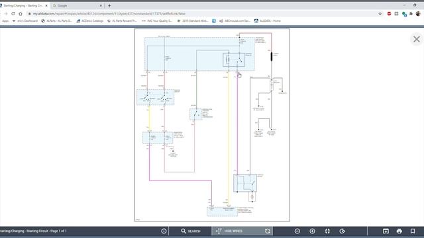This screenshot has width=424, height=238.
Task: Reload the current browser page
Action: pyautogui.click(x=13, y=13)
